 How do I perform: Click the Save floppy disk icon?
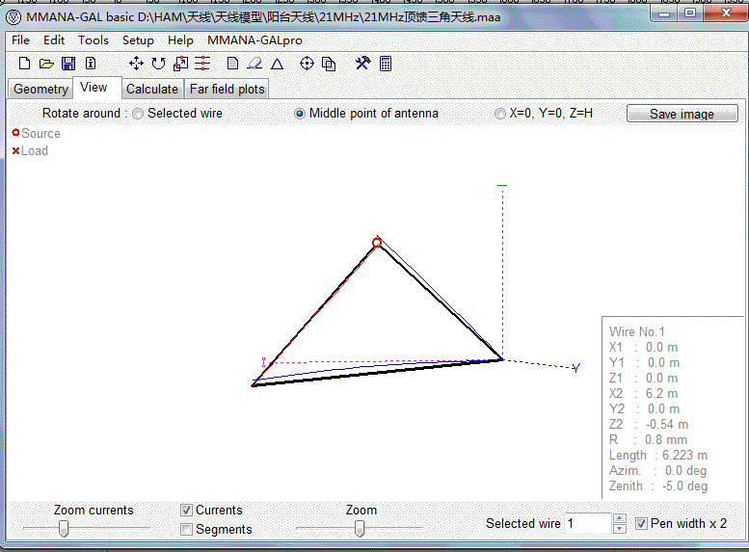(68, 64)
